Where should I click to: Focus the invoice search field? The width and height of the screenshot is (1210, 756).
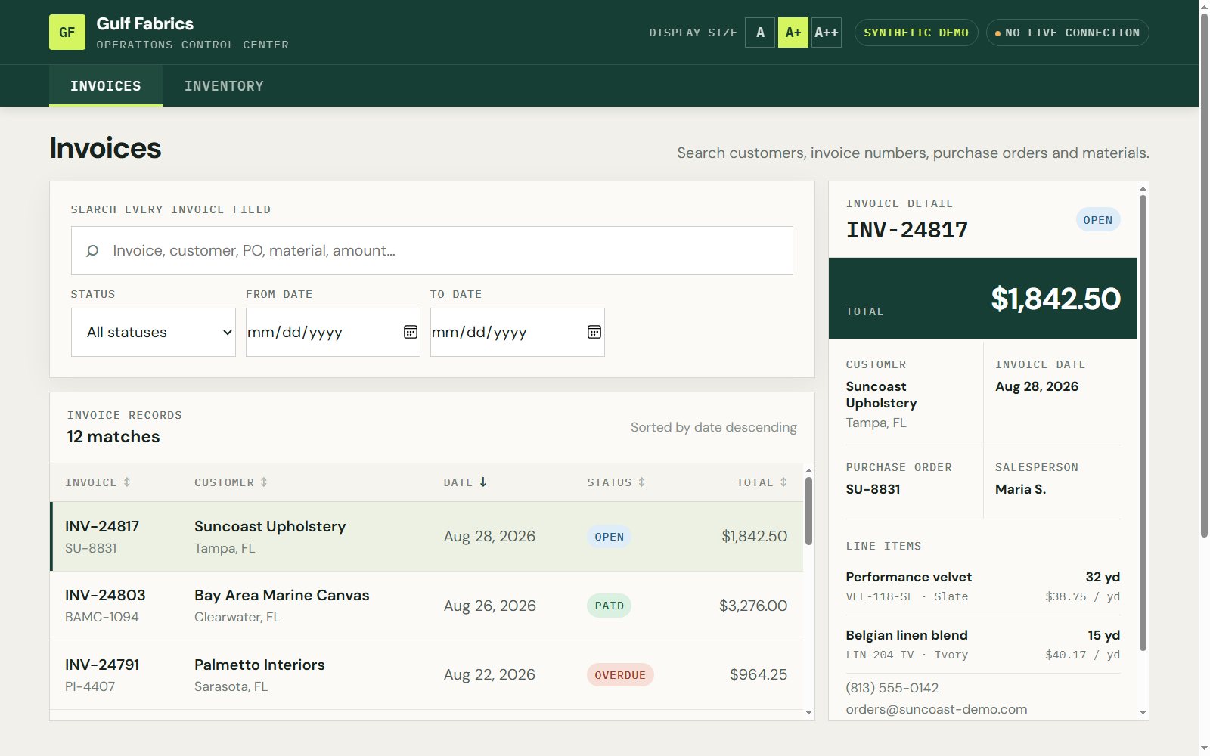click(x=432, y=250)
